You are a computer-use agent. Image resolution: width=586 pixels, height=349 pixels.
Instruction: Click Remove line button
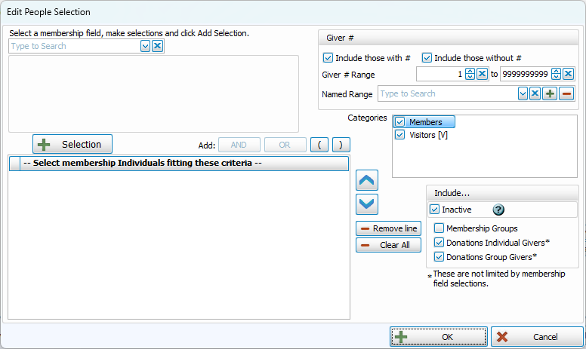[388, 228]
